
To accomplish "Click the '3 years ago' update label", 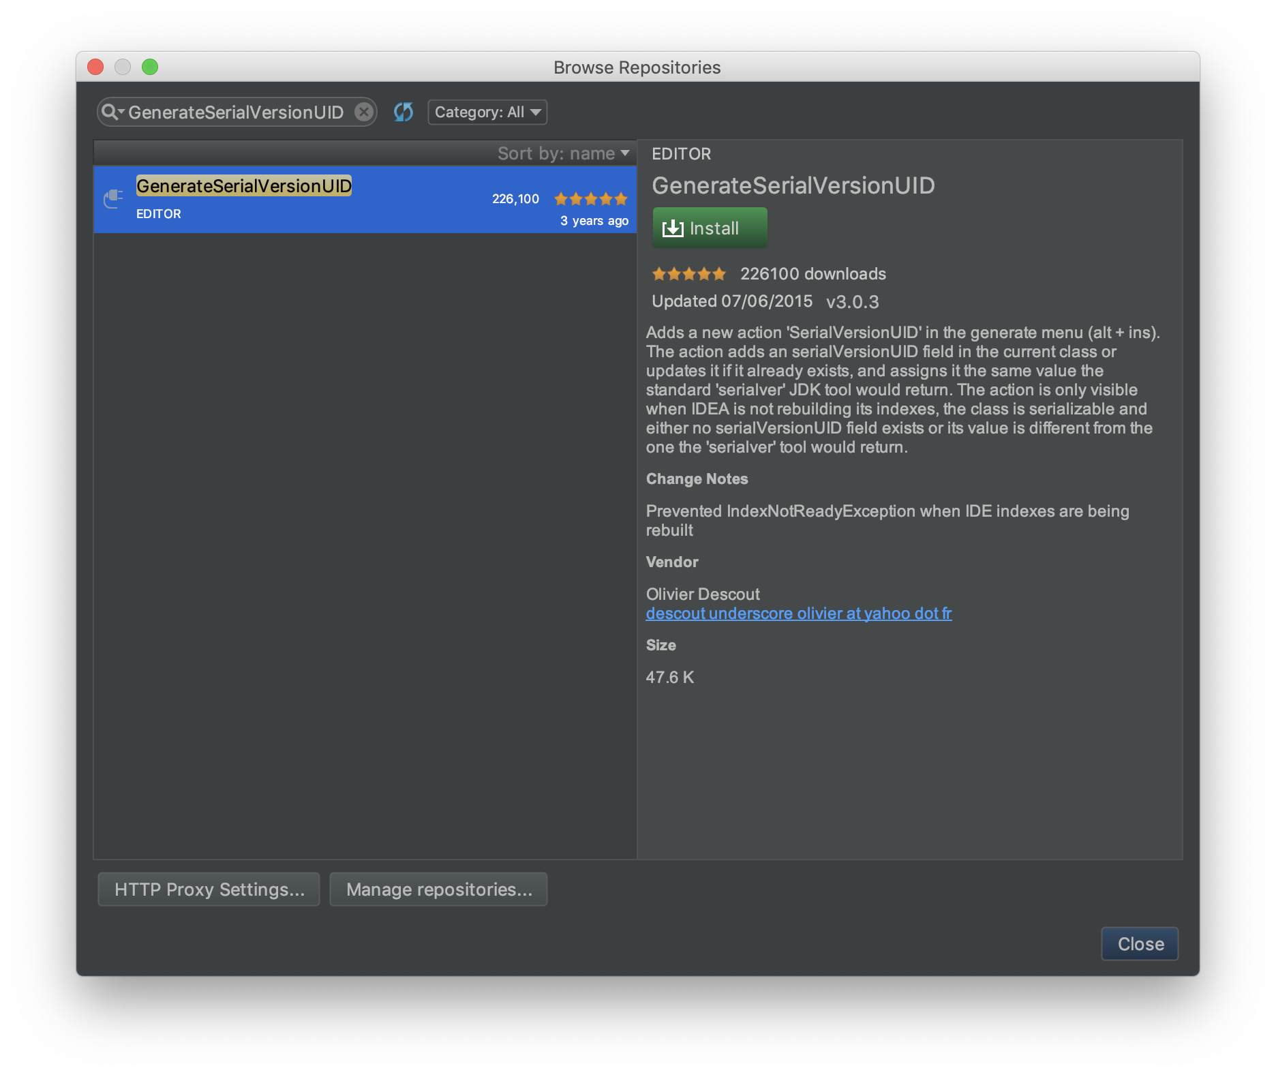I will (594, 221).
